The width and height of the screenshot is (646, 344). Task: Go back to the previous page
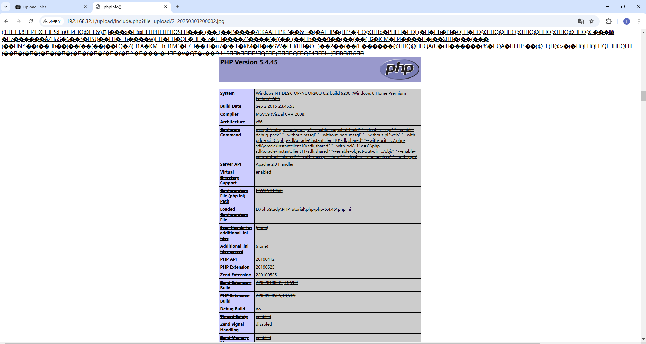click(6, 21)
